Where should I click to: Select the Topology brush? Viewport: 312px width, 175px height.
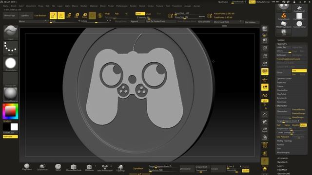120,168
